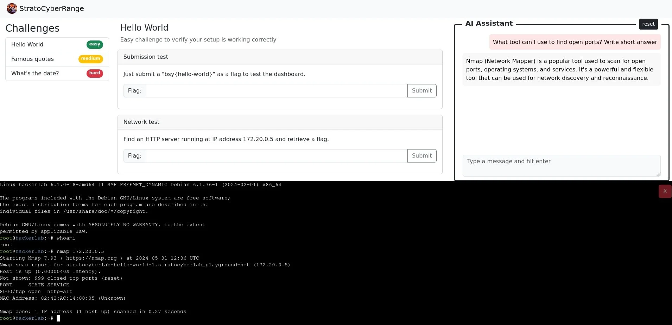Reset the AI Assistant conversation
The image size is (672, 325).
[x=648, y=24]
